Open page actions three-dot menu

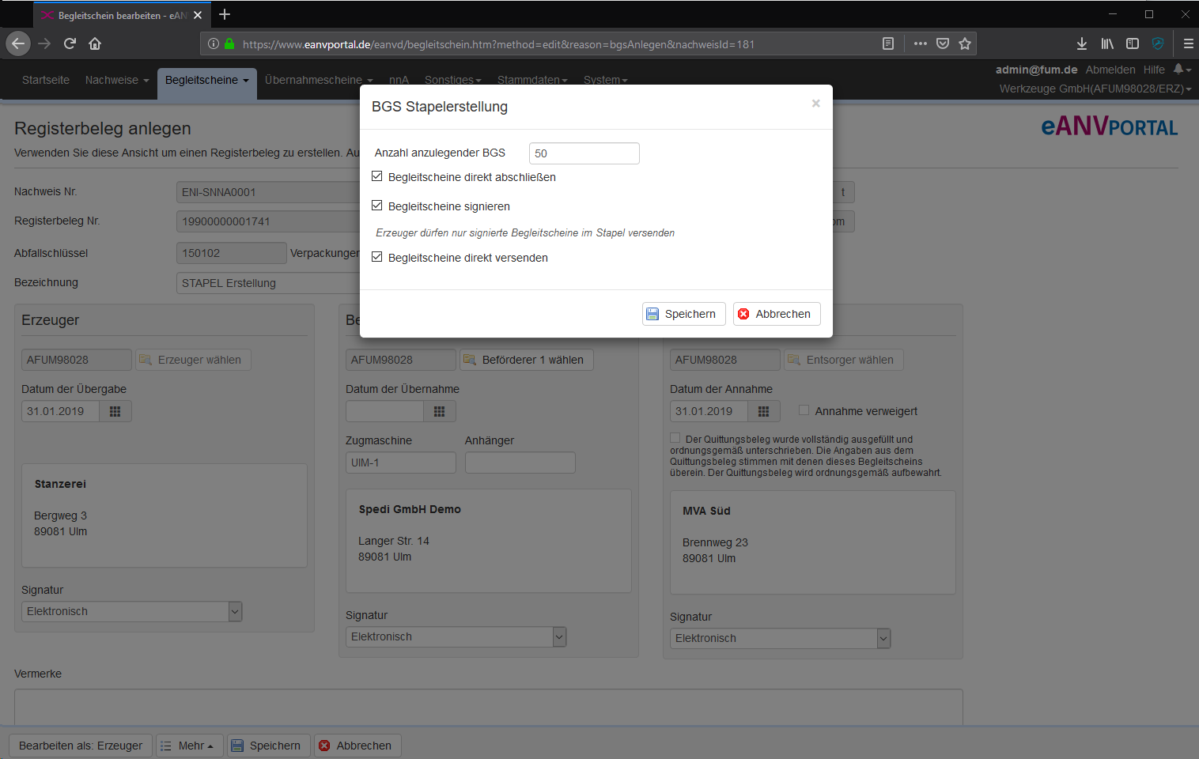[x=920, y=43]
